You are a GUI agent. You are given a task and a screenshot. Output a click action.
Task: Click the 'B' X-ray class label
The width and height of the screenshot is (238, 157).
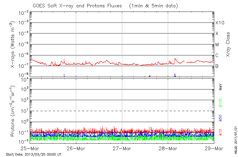(x=217, y=66)
